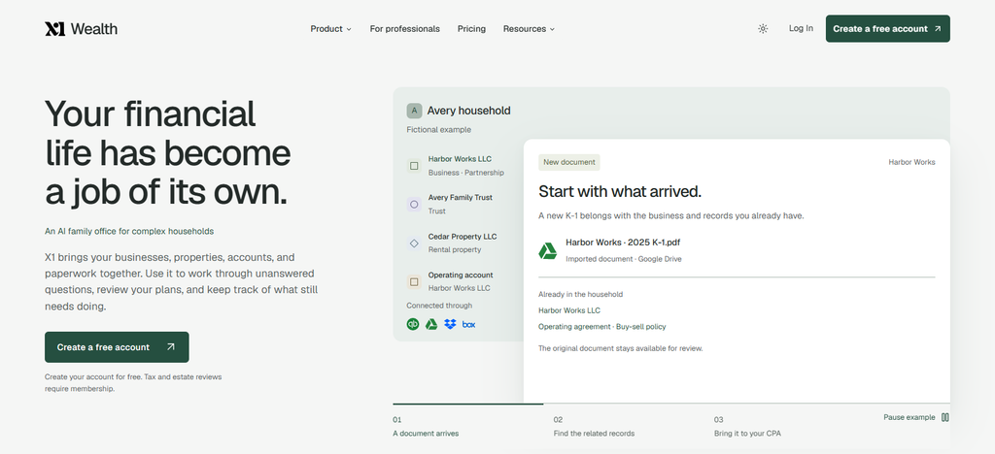Screen dimensions: 995x454
Task: Click the Pause example pause icon
Action: coord(944,417)
